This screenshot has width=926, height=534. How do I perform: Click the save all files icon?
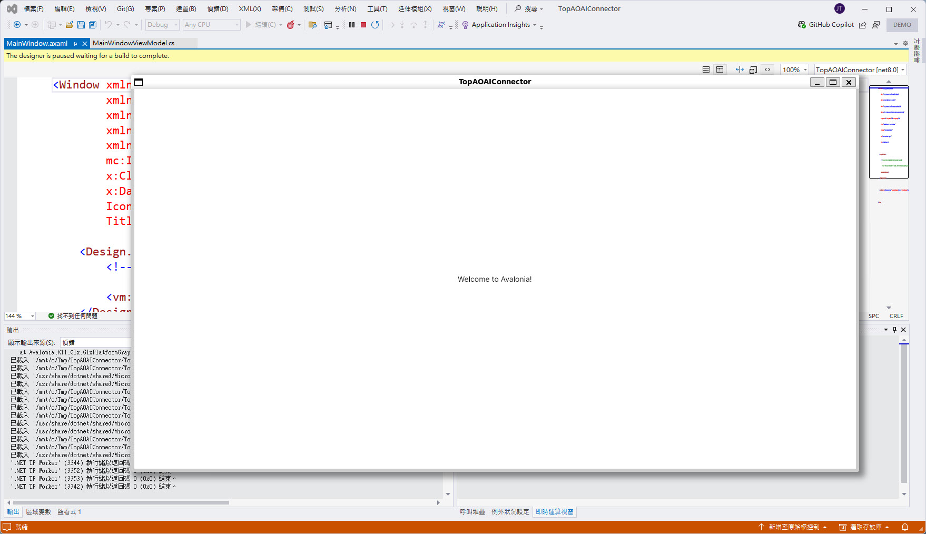point(93,25)
